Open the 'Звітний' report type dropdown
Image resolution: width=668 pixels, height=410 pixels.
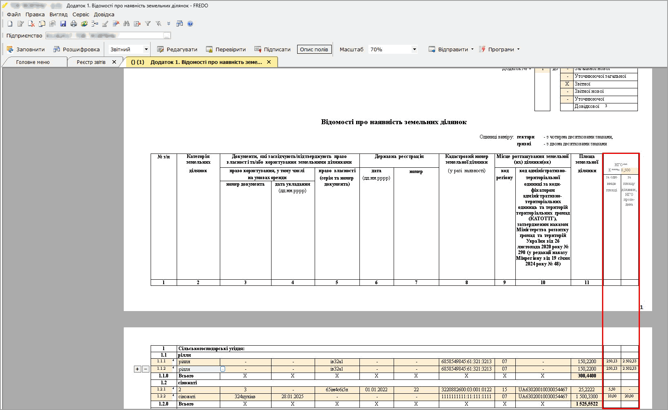(x=146, y=50)
